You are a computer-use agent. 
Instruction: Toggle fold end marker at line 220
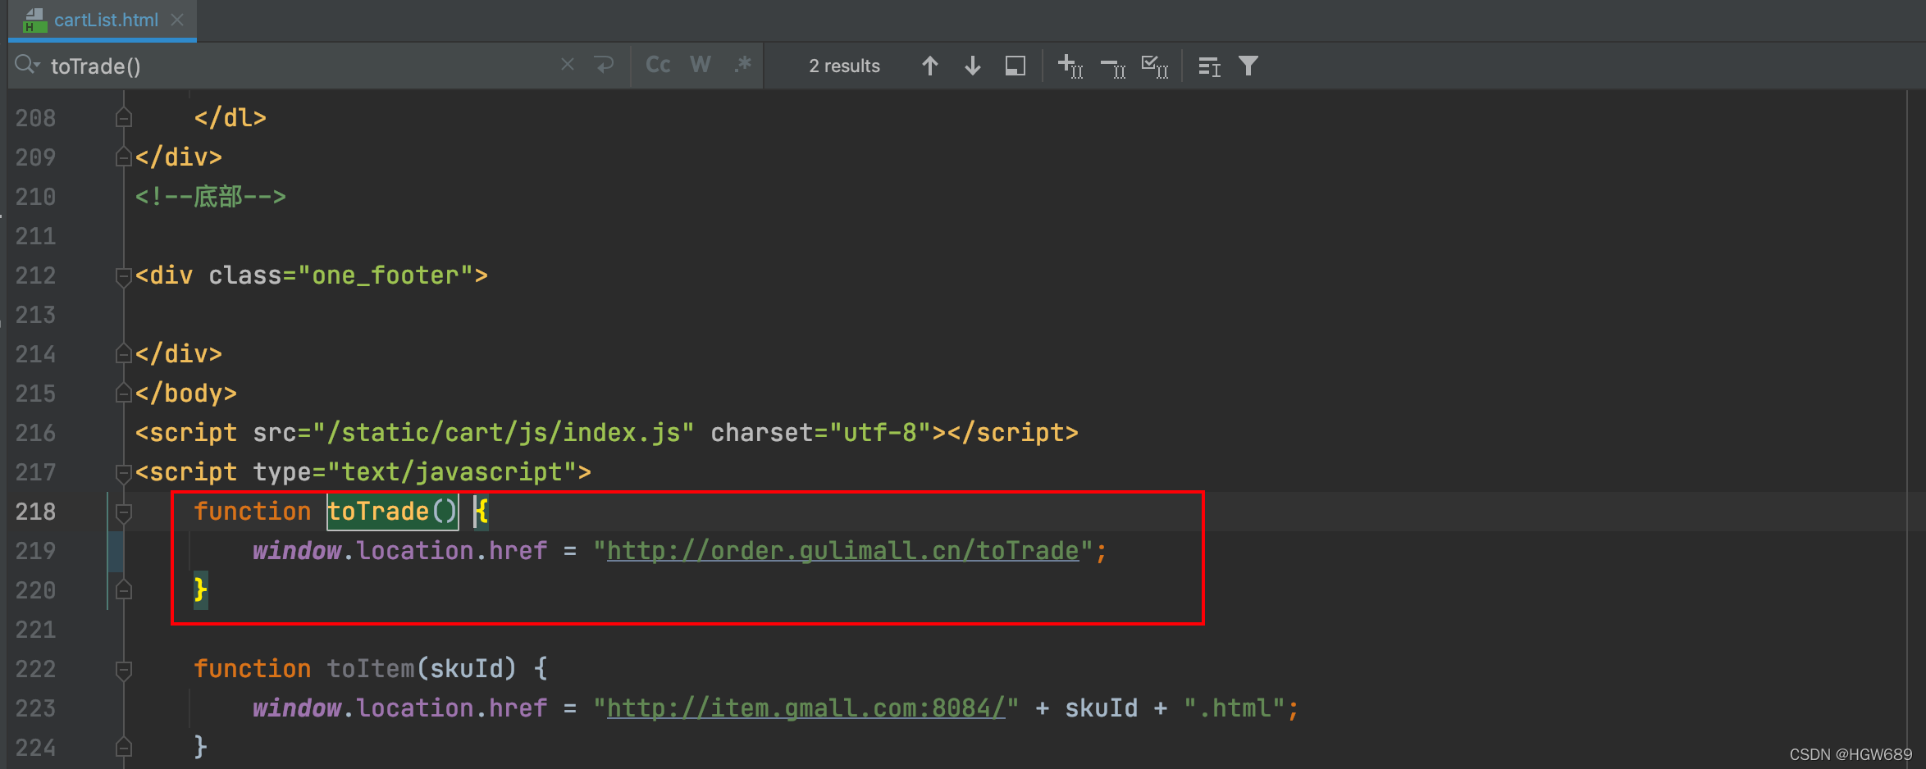[124, 589]
